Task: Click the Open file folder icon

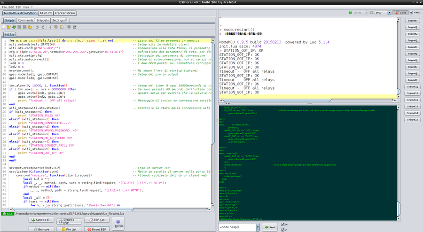Action: pos(10,27)
